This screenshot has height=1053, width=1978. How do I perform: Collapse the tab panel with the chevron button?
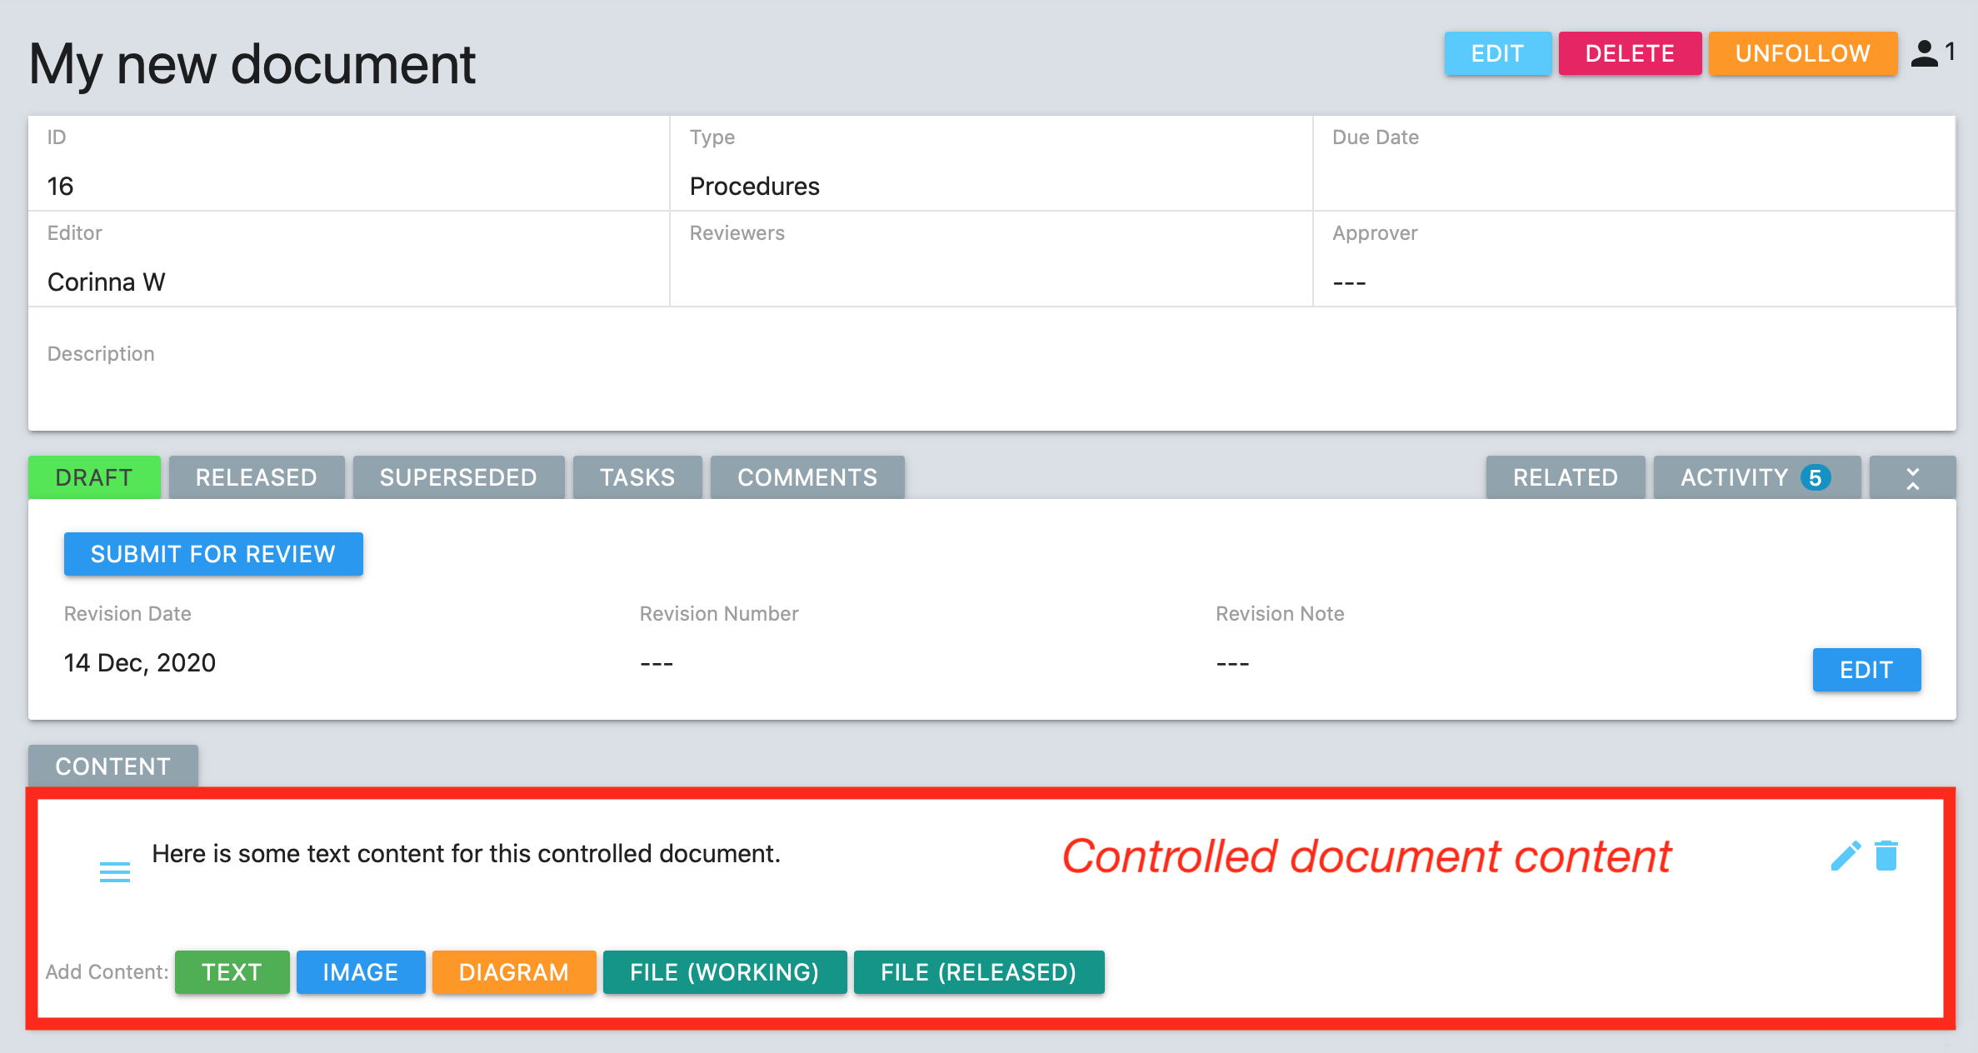click(x=1912, y=477)
